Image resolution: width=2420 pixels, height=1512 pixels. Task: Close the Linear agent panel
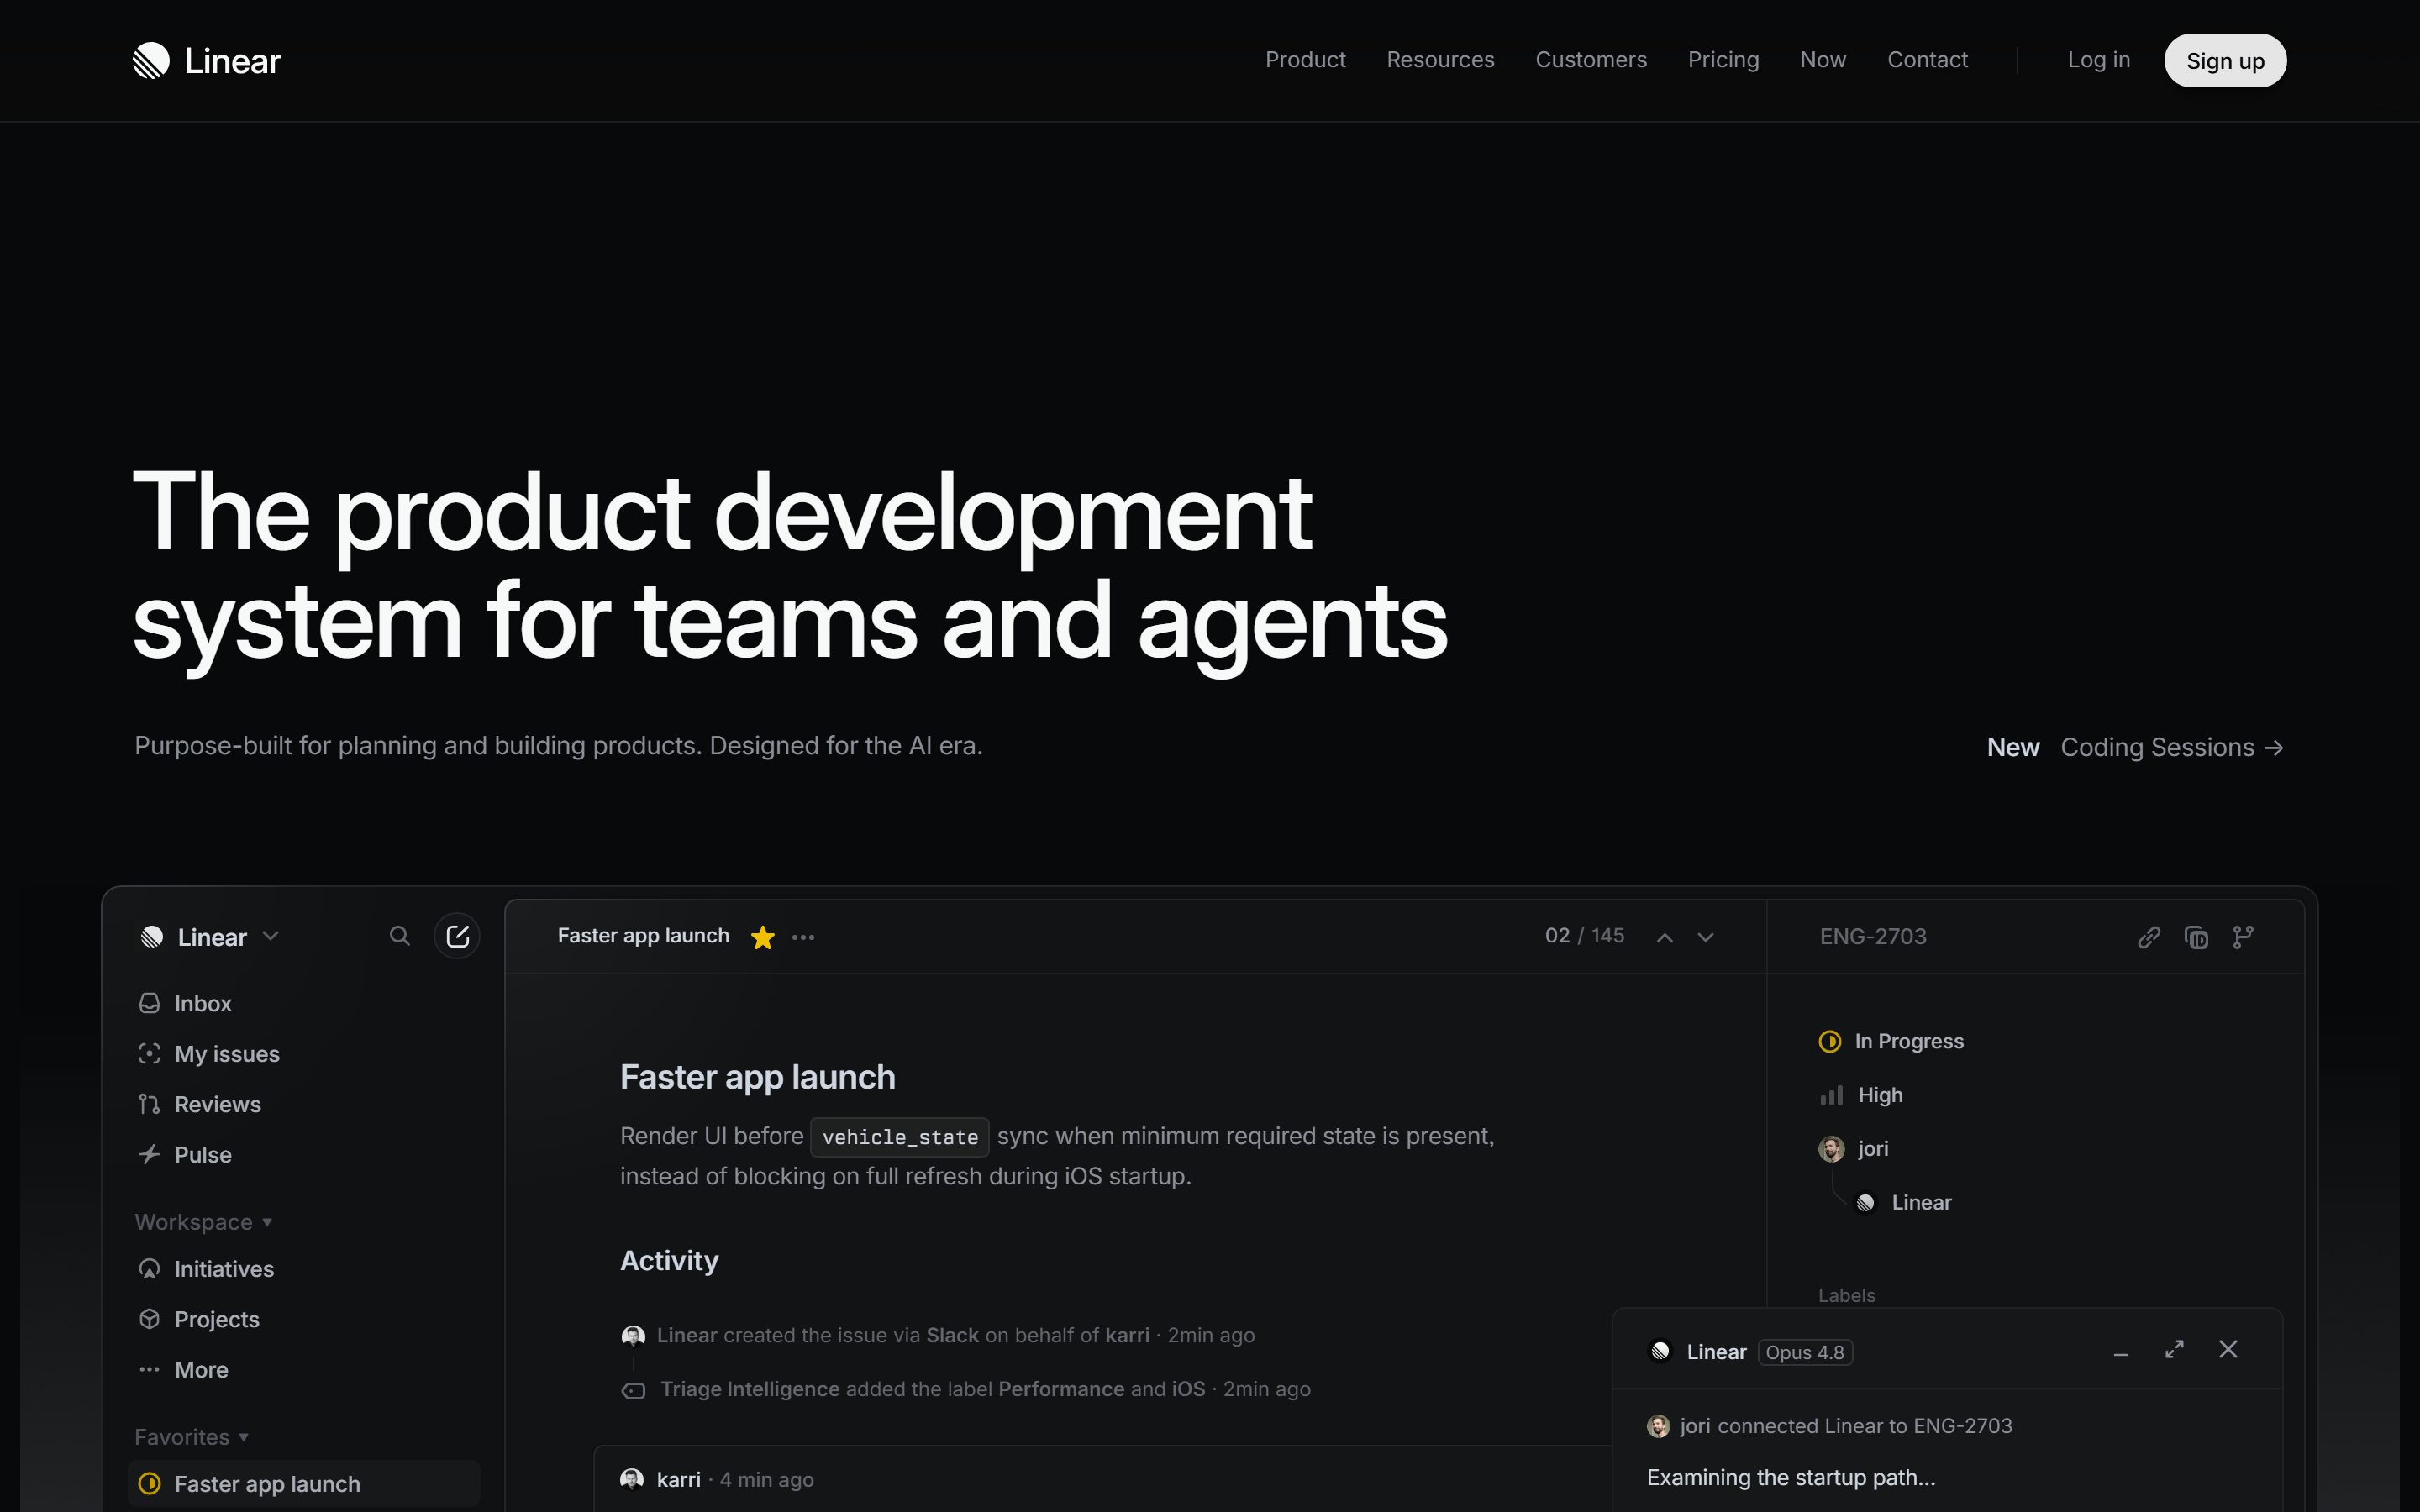point(2228,1350)
